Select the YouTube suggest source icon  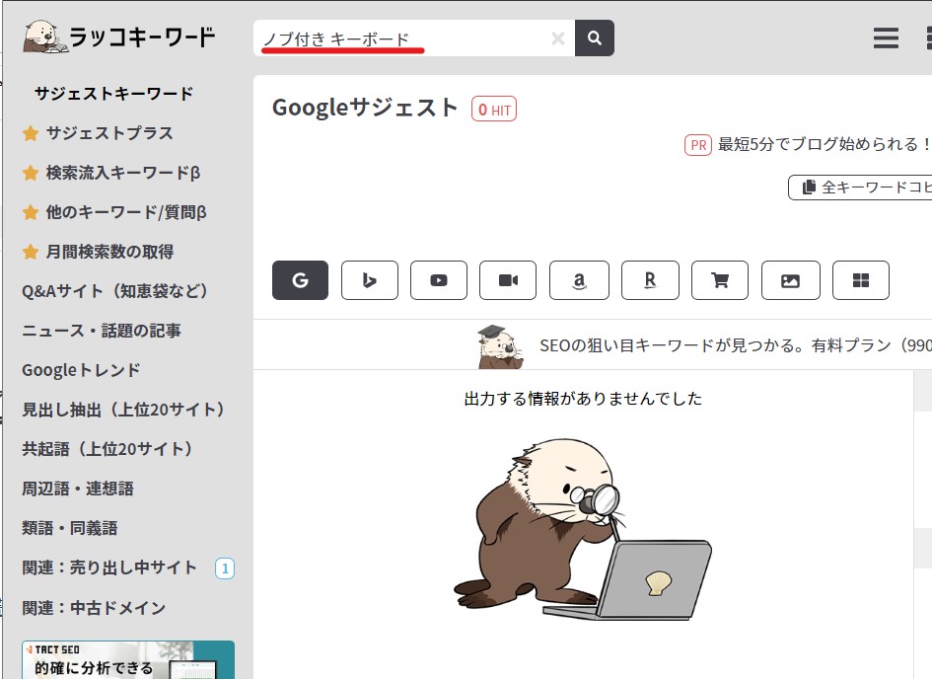pos(439,280)
